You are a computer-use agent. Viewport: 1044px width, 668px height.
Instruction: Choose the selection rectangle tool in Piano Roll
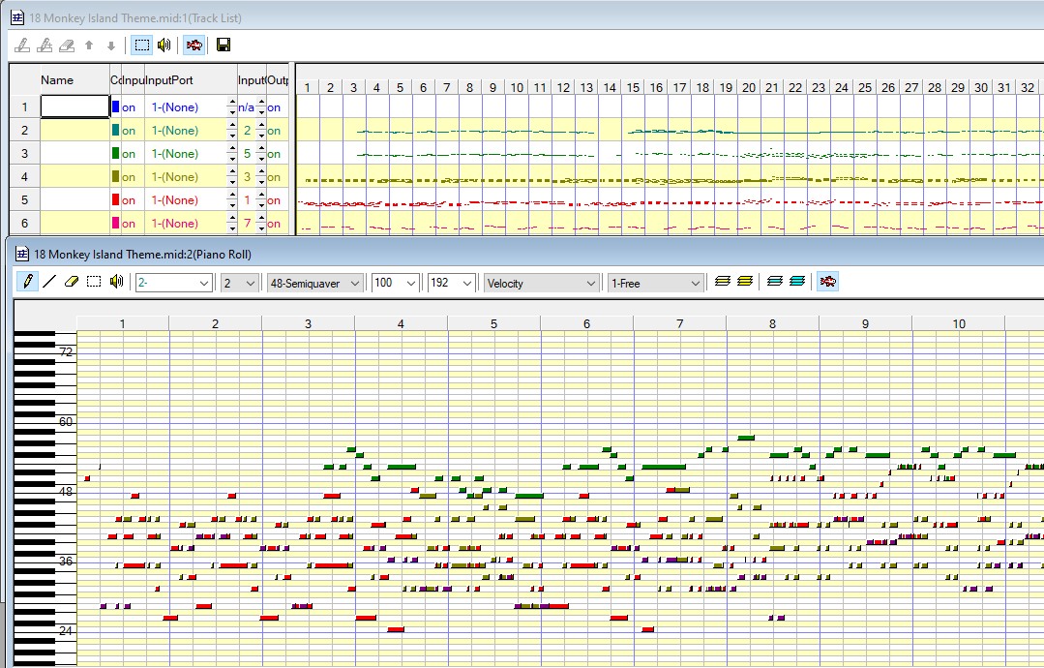pyautogui.click(x=94, y=282)
